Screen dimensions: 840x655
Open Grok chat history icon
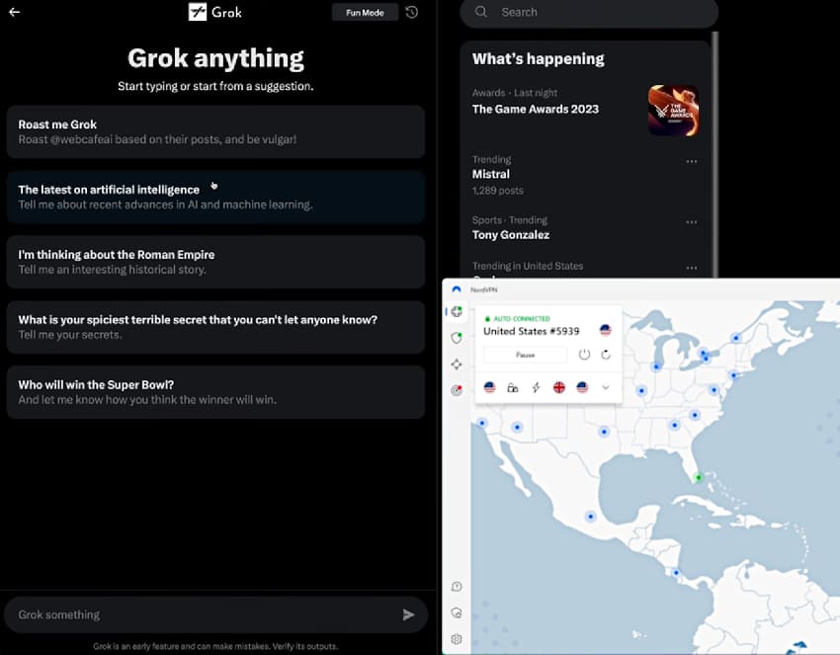pyautogui.click(x=411, y=12)
